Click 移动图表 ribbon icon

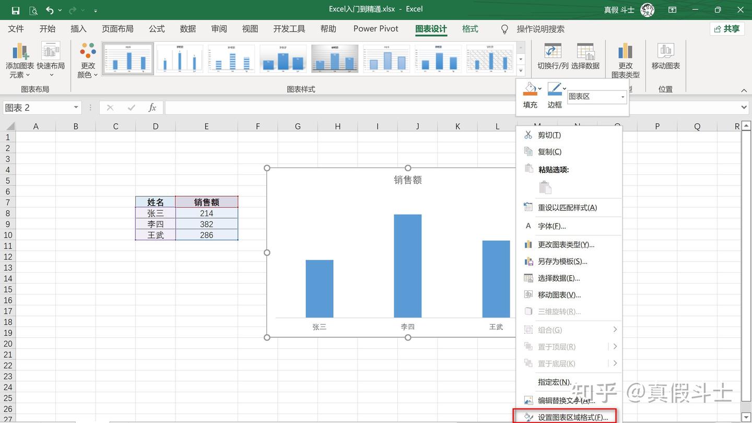tap(666, 57)
